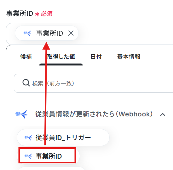Click the icon in the highlighted 事業所ID option
This screenshot has width=173, height=170.
(x=28, y=156)
